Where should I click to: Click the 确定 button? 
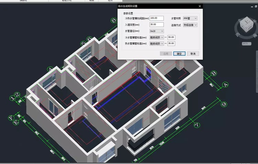coord(179,54)
